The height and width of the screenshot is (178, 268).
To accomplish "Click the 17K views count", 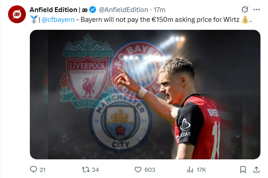I will pyautogui.click(x=201, y=170).
